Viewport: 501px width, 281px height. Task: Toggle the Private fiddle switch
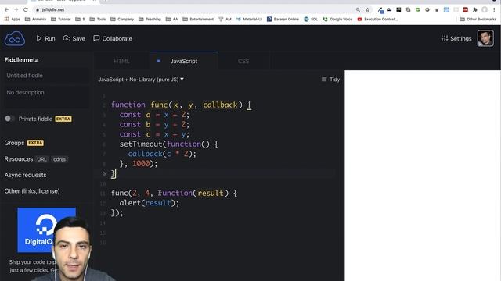[9, 119]
